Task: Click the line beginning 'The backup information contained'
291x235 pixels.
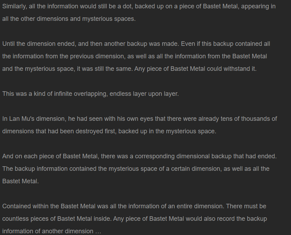Action: click(136, 169)
